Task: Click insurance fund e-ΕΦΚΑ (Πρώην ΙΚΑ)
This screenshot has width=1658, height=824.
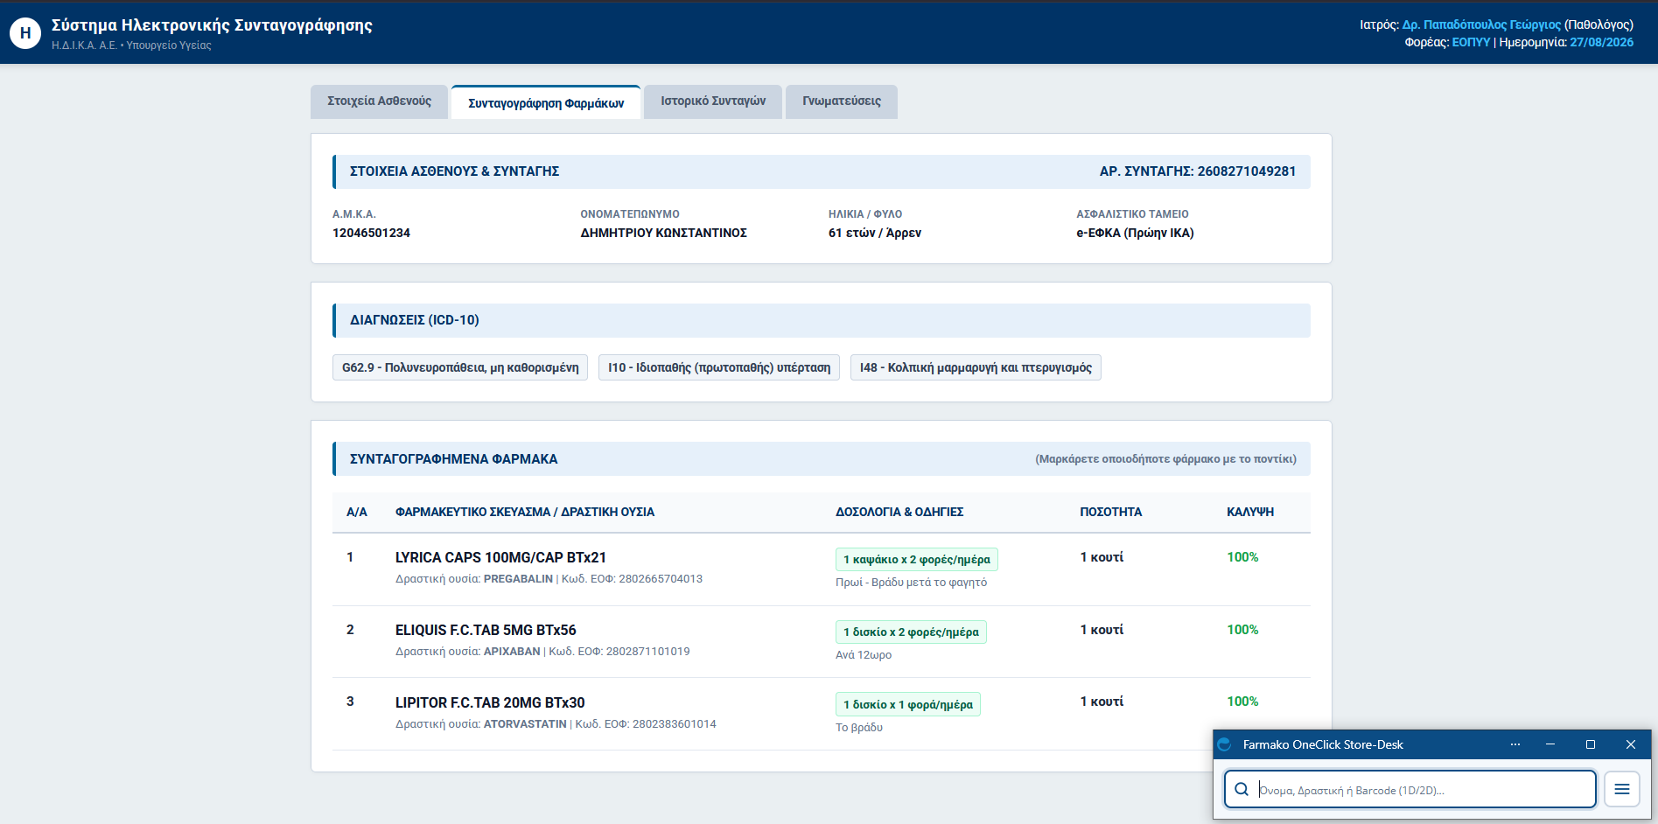Action: [1135, 233]
